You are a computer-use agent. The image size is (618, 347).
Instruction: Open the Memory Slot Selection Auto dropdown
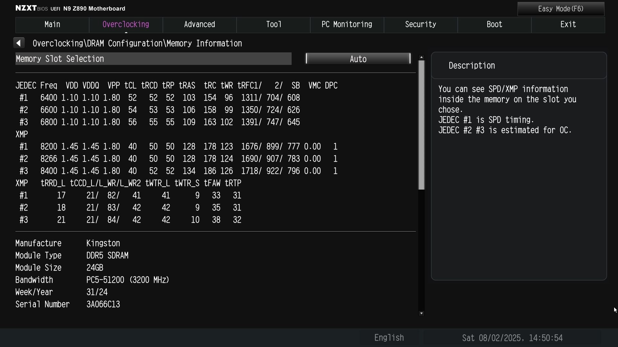(358, 59)
